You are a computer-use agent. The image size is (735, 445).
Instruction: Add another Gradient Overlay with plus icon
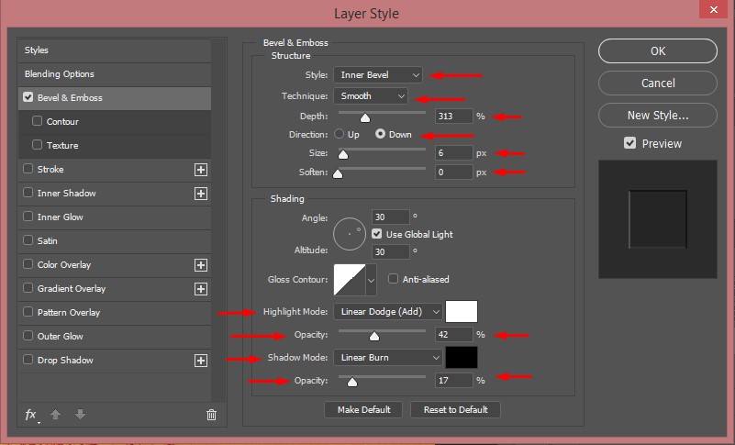pos(201,289)
